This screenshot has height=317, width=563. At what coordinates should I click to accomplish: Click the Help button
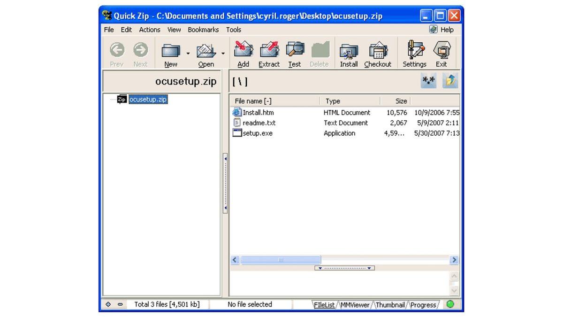click(441, 30)
